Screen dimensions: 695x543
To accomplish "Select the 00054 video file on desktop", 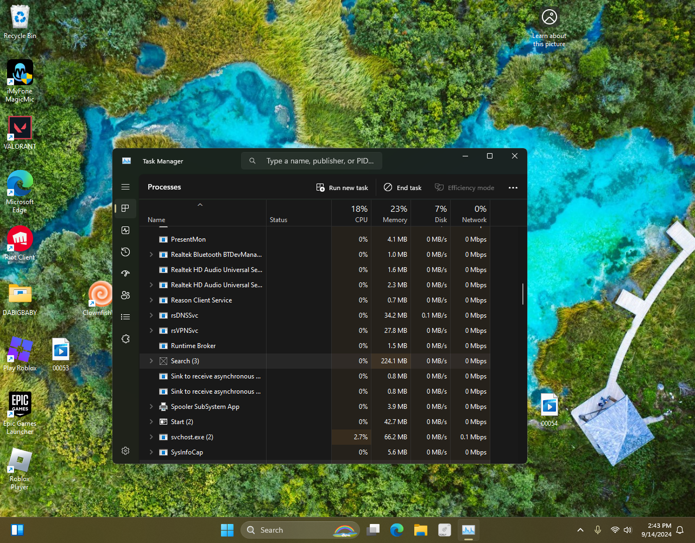I will click(549, 410).
